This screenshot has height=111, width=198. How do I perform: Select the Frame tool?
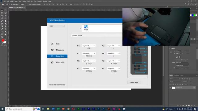click(x=6, y=16)
